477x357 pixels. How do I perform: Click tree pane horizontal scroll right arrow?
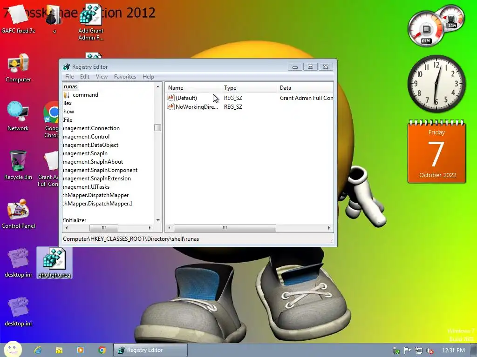pos(150,228)
